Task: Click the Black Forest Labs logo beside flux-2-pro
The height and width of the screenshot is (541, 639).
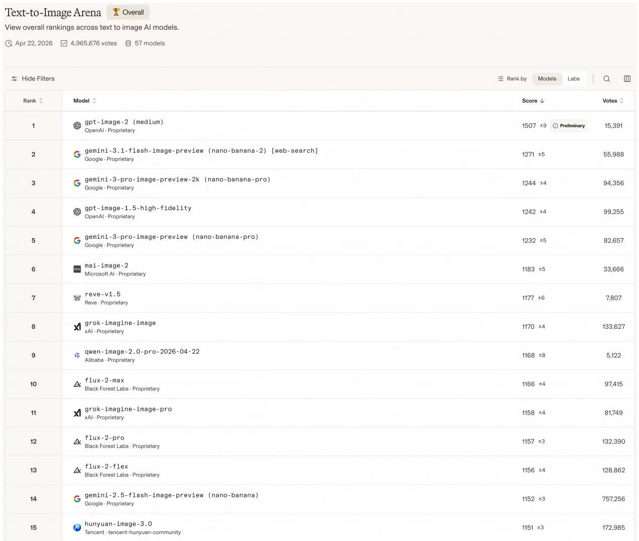Action: click(x=77, y=441)
